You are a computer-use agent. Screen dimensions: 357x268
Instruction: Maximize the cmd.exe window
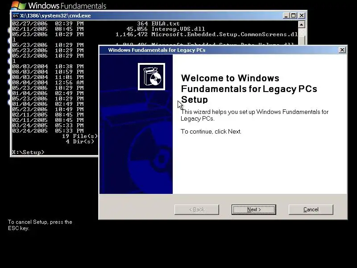pos(294,16)
